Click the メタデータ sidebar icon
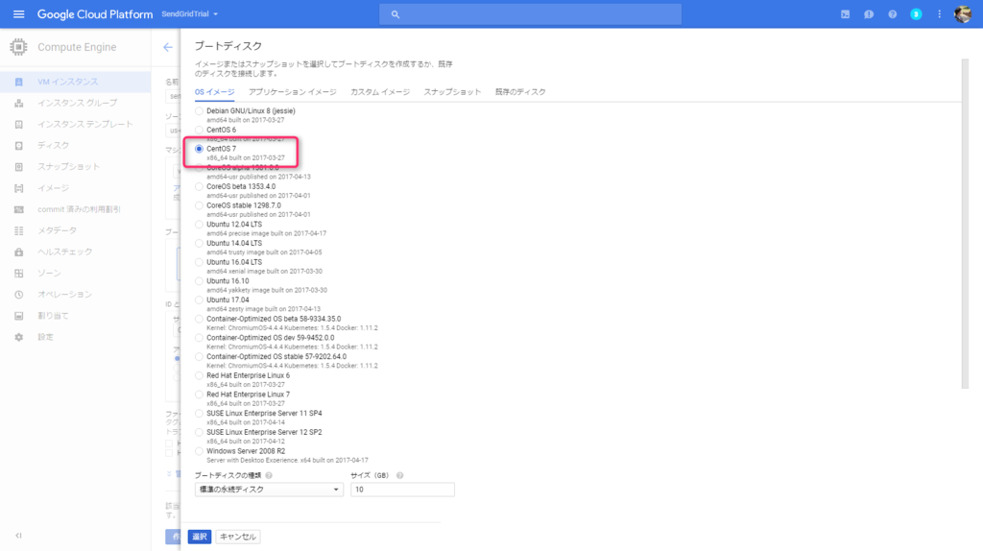 click(19, 230)
